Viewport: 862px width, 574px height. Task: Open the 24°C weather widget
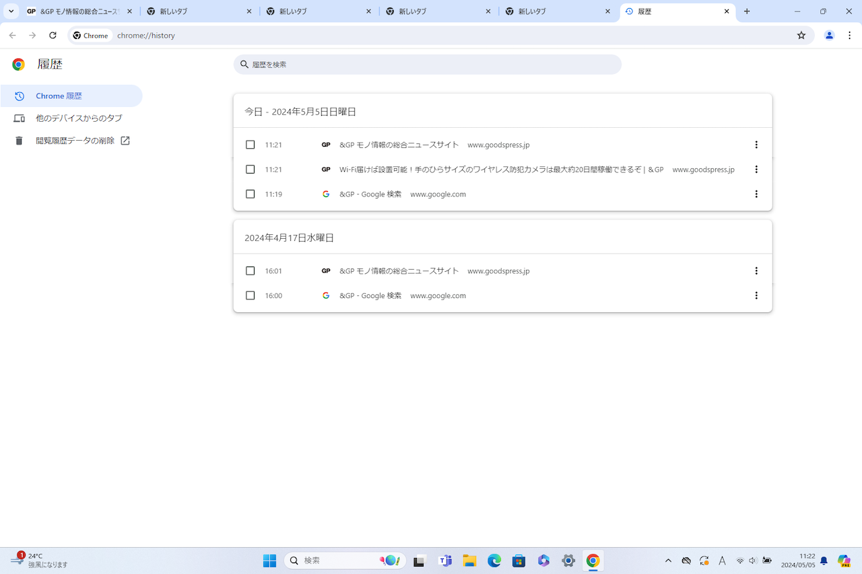(40, 561)
